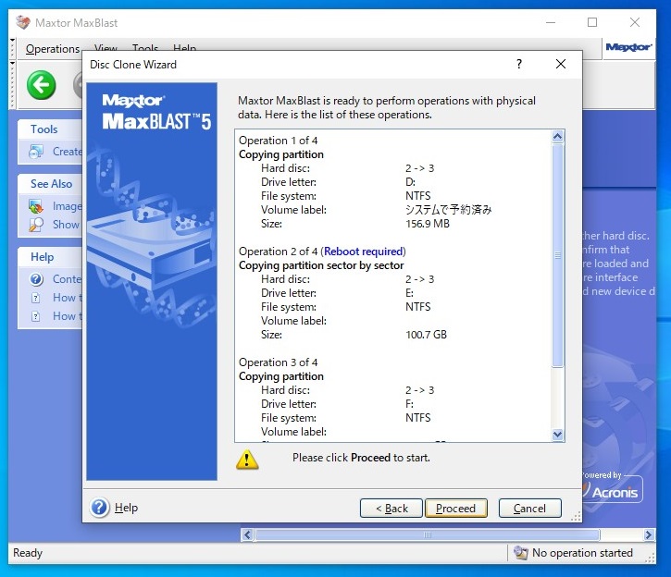This screenshot has height=577, width=671.
Task: Click the main window horizontal scroll-left arrow
Action: [247, 534]
